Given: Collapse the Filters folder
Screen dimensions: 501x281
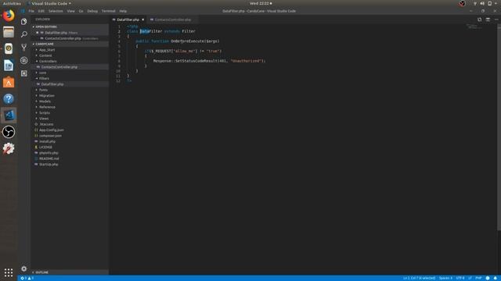Looking at the screenshot, I should (44, 78).
